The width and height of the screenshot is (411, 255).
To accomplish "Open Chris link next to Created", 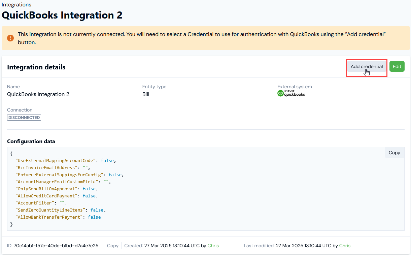I will (213, 246).
